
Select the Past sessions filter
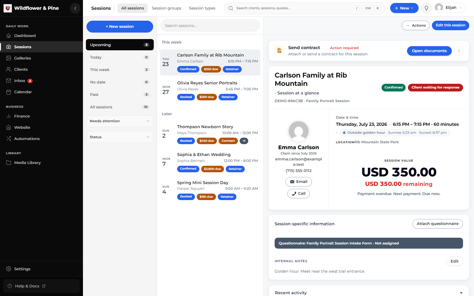coord(120,94)
